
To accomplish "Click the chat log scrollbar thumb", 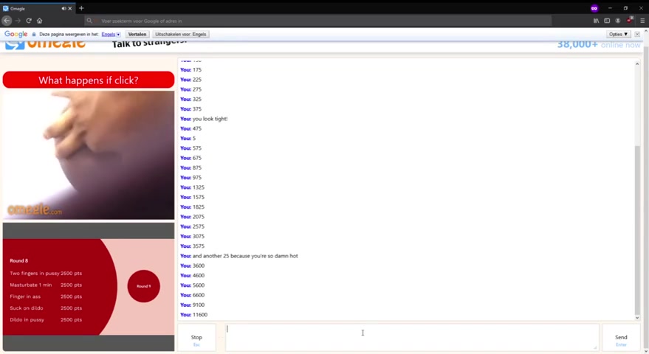I will pos(637,230).
